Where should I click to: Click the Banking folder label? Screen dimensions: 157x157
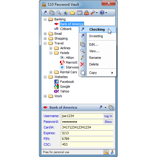[x=60, y=19]
